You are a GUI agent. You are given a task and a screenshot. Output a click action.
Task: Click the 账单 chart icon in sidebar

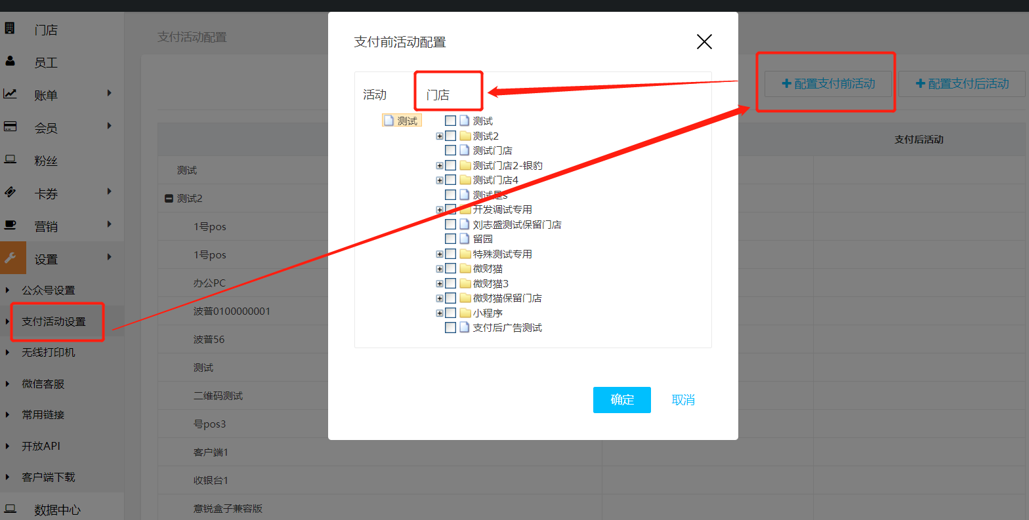click(x=10, y=94)
